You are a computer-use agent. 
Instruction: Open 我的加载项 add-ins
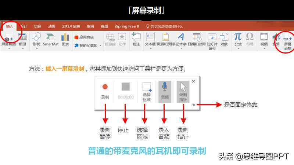[86, 45]
